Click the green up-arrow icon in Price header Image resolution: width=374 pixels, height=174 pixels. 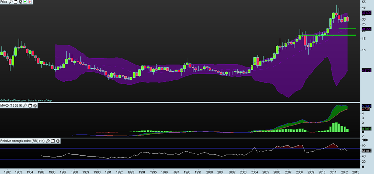[25, 2]
